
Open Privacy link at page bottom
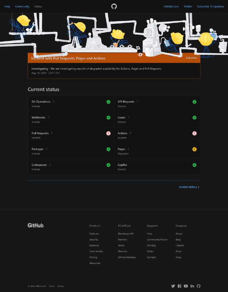tap(60, 286)
